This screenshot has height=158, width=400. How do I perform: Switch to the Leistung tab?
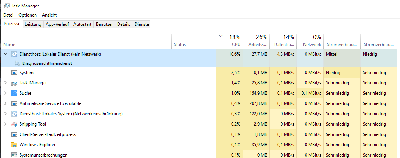33,24
